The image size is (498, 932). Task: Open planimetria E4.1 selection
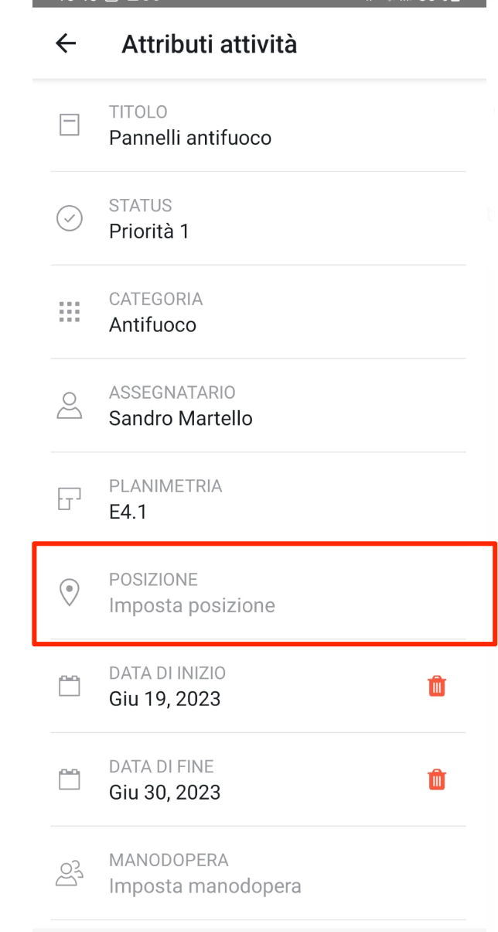pos(258,500)
